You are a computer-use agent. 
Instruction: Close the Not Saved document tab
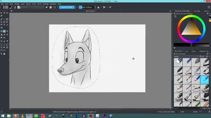170,11
